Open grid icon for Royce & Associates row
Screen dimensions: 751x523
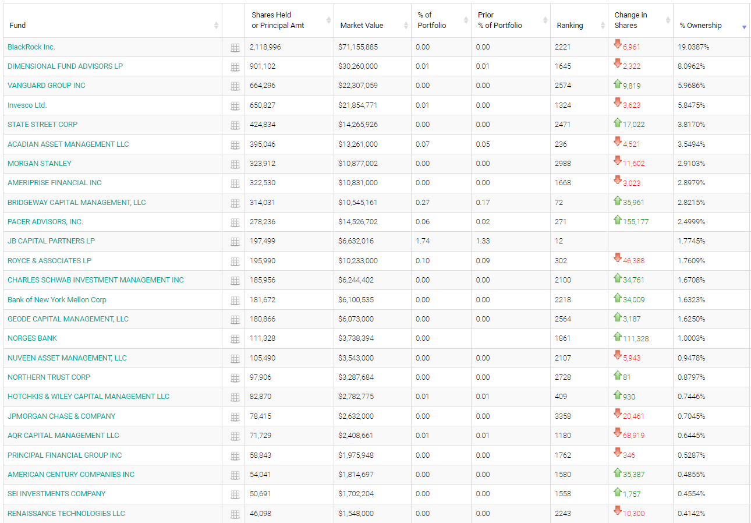point(235,261)
